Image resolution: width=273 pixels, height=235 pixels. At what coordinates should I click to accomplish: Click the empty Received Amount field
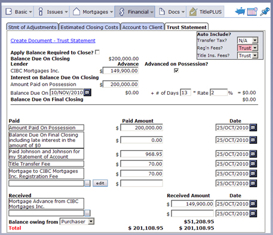pyautogui.click(x=192, y=214)
